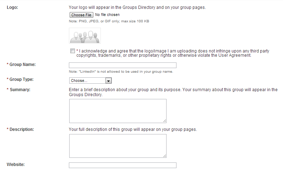This screenshot has width=283, height=172.
Task: Click the default group people logo thumbnail
Action: pos(85,35)
